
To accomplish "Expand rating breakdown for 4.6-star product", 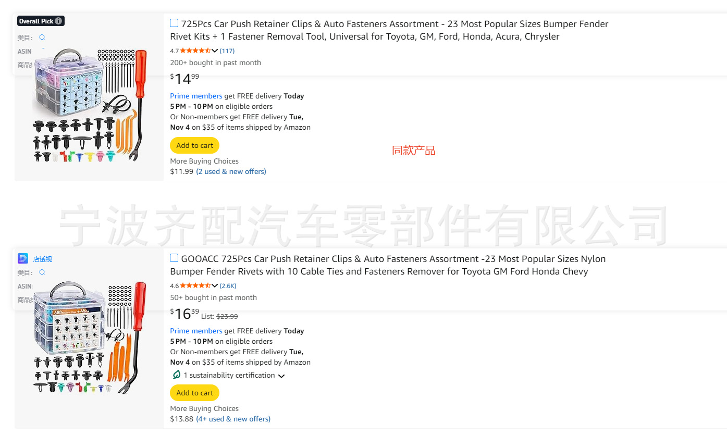I will point(215,286).
